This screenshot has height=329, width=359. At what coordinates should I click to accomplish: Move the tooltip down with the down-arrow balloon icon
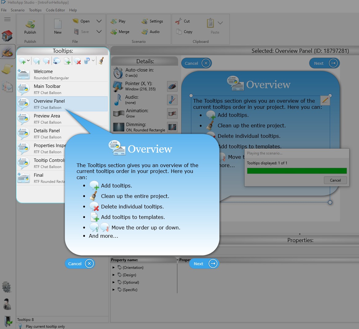click(46, 61)
